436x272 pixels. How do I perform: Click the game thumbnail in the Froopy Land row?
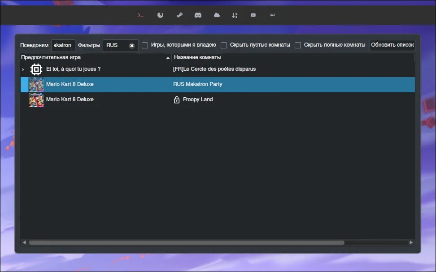point(36,100)
